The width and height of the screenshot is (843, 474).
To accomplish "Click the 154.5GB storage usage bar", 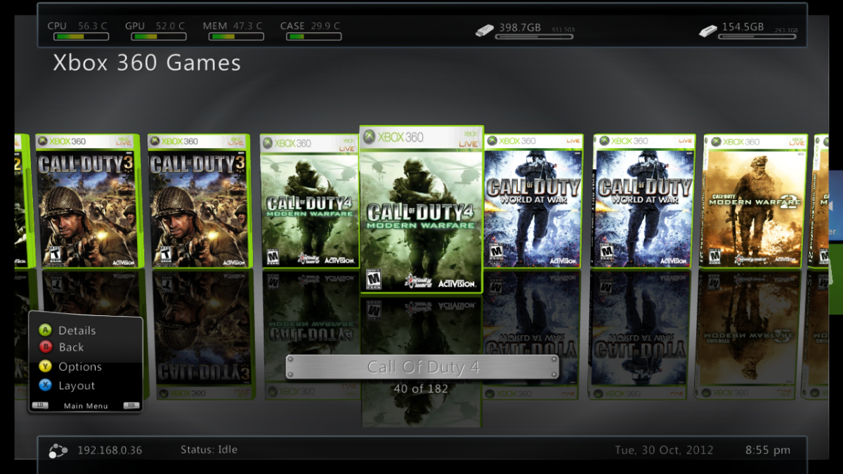I will click(x=757, y=37).
